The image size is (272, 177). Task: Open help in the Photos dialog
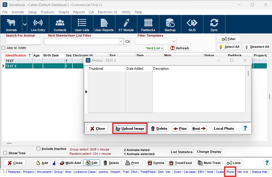[245, 128]
